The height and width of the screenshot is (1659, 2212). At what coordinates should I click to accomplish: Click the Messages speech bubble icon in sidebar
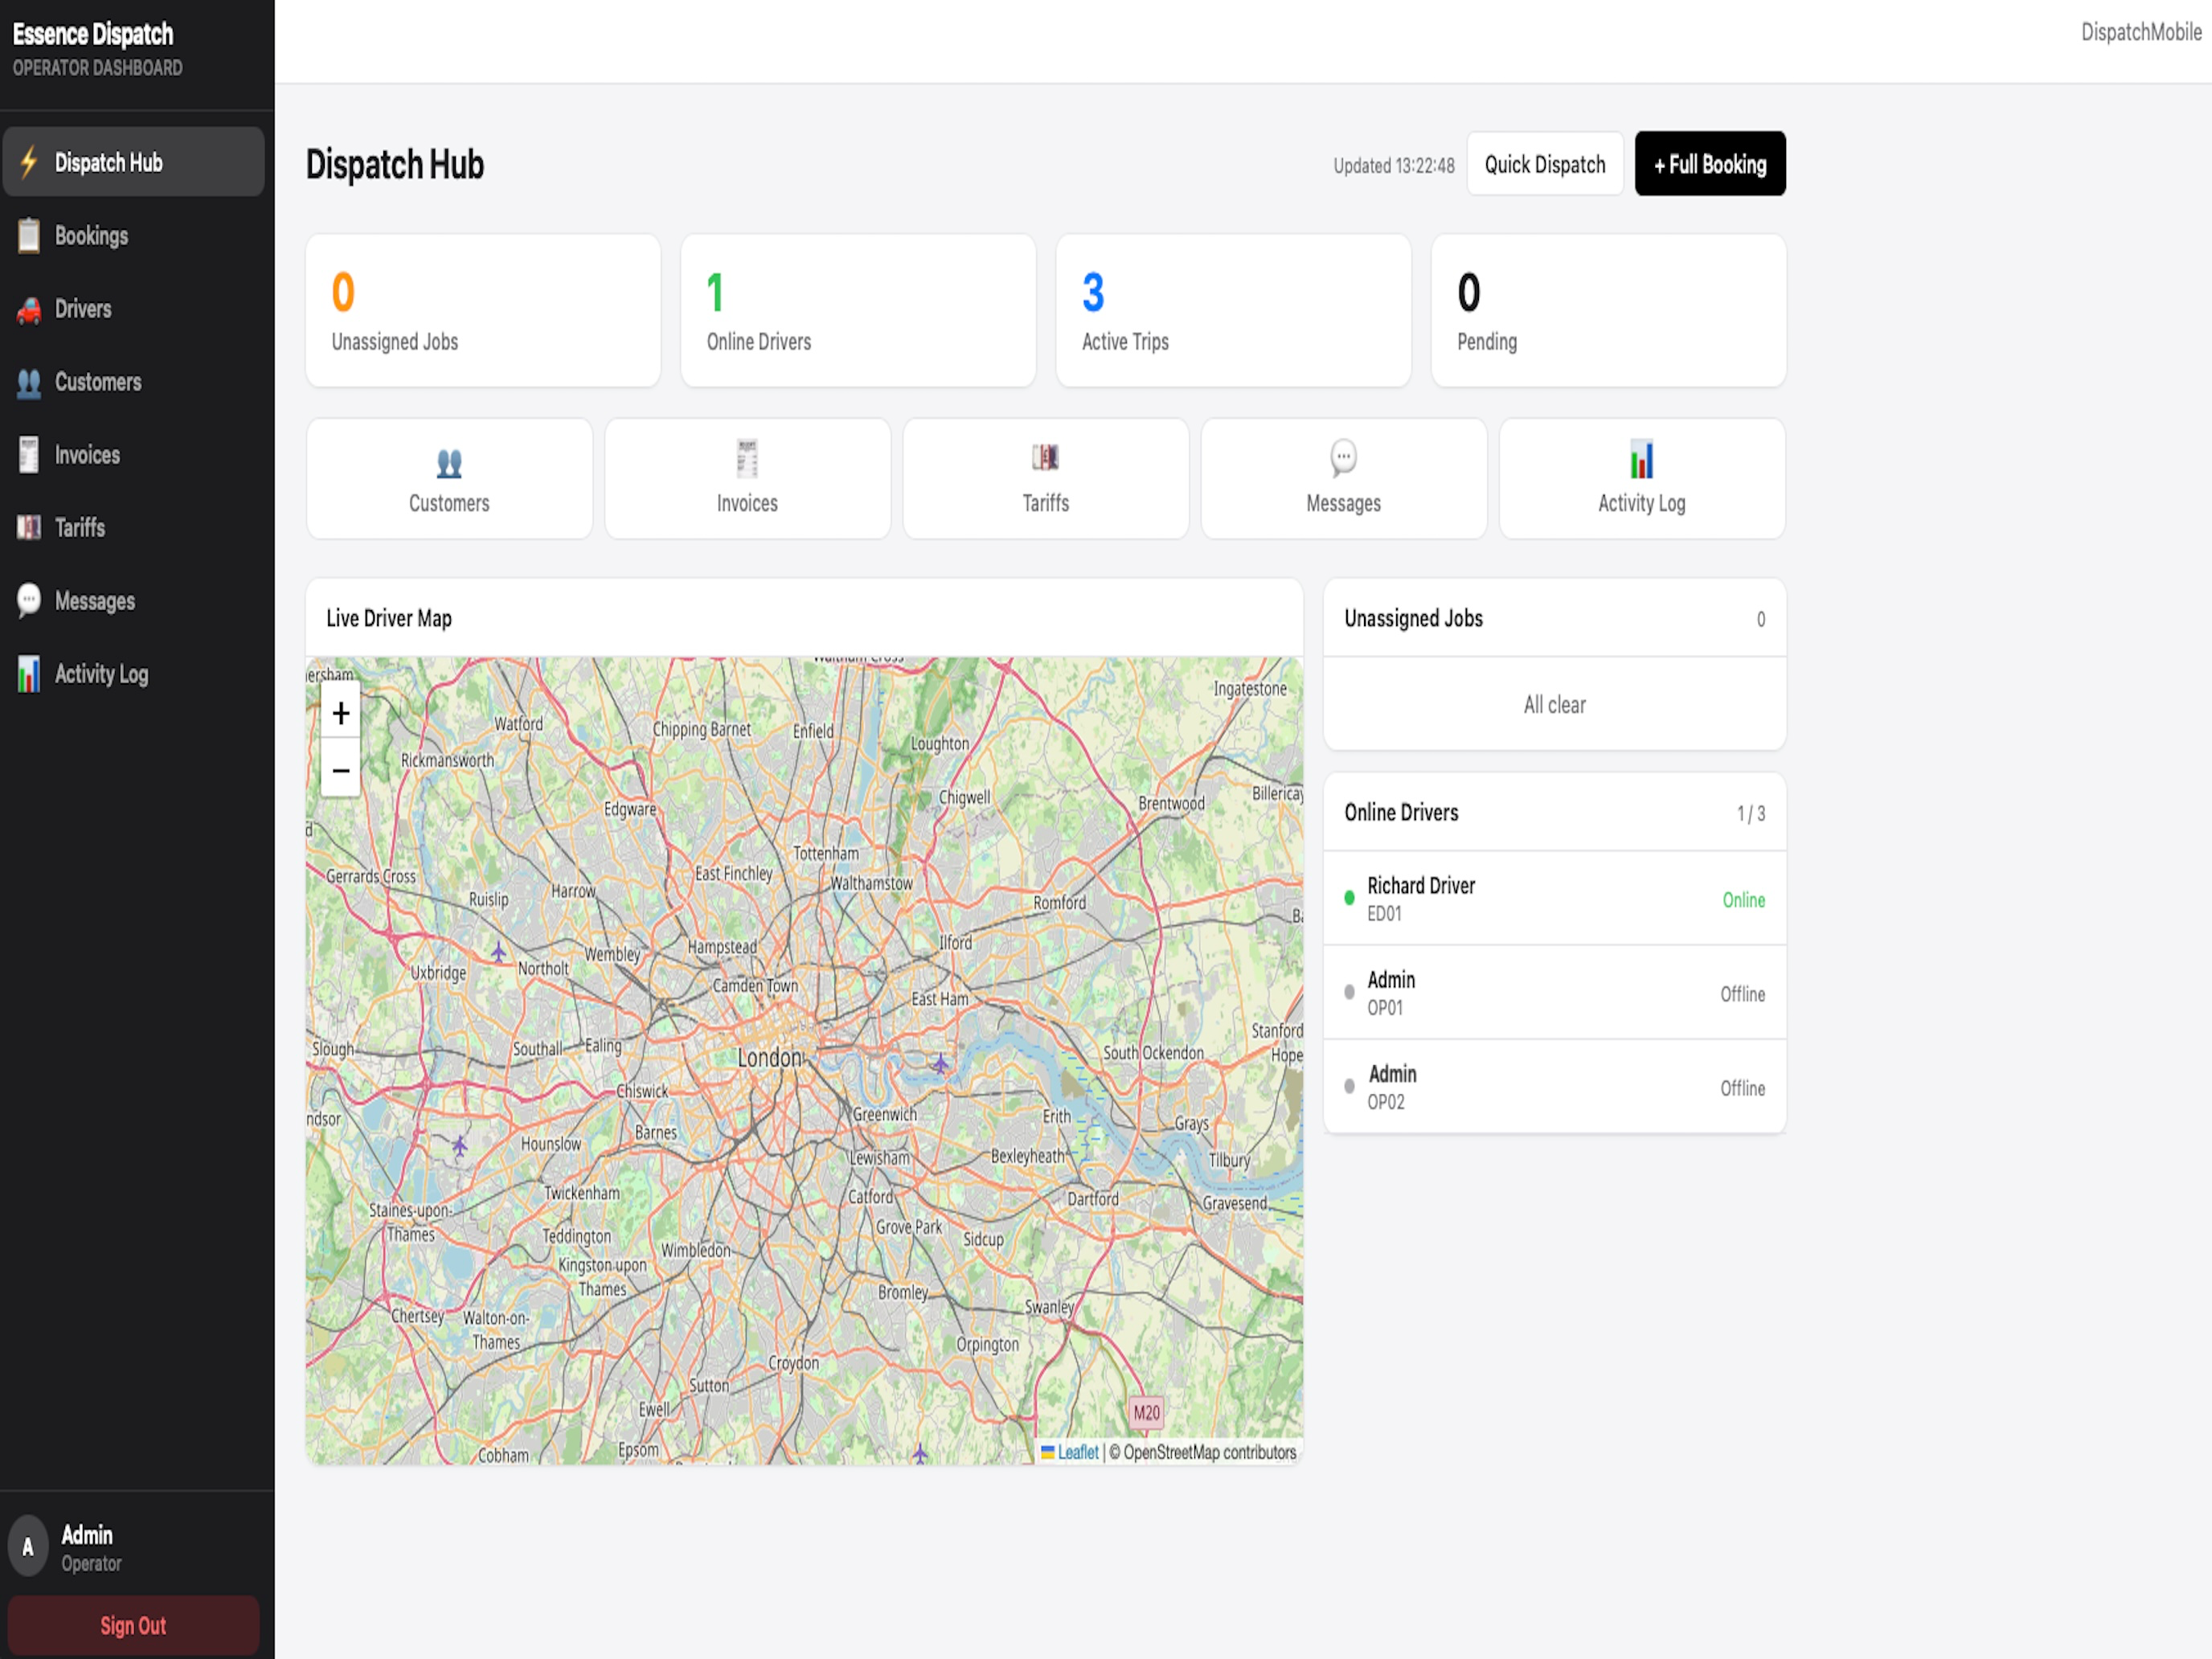[x=29, y=600]
